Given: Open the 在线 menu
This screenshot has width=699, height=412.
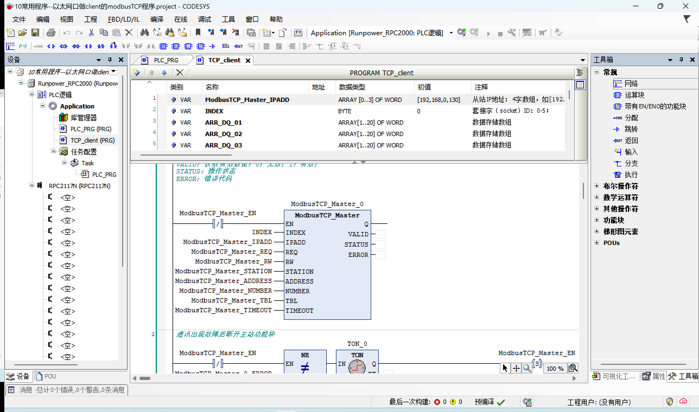Looking at the screenshot, I should pos(180,19).
